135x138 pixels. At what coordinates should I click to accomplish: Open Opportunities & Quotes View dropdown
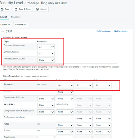[46, 98]
